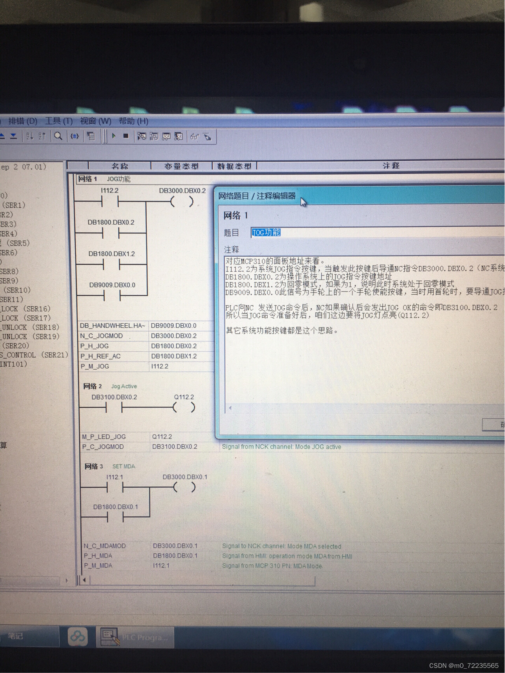Click the {#} symbol addressing icon
Image resolution: width=505 pixels, height=673 pixels.
[75, 136]
